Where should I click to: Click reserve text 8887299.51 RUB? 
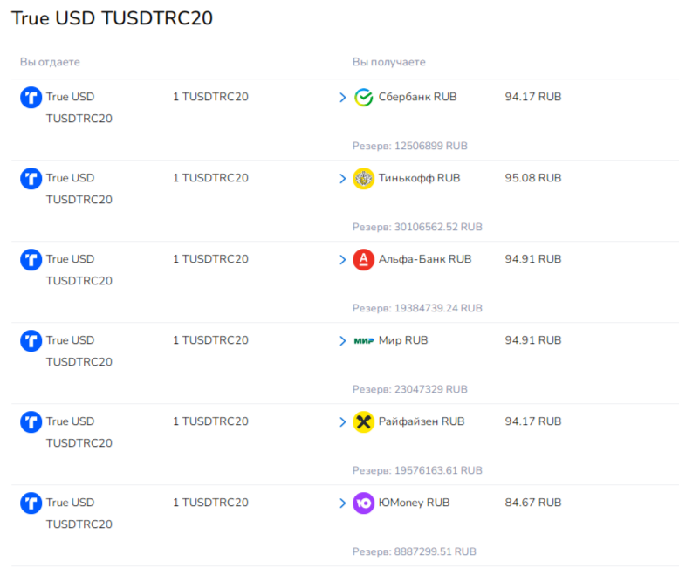414,551
